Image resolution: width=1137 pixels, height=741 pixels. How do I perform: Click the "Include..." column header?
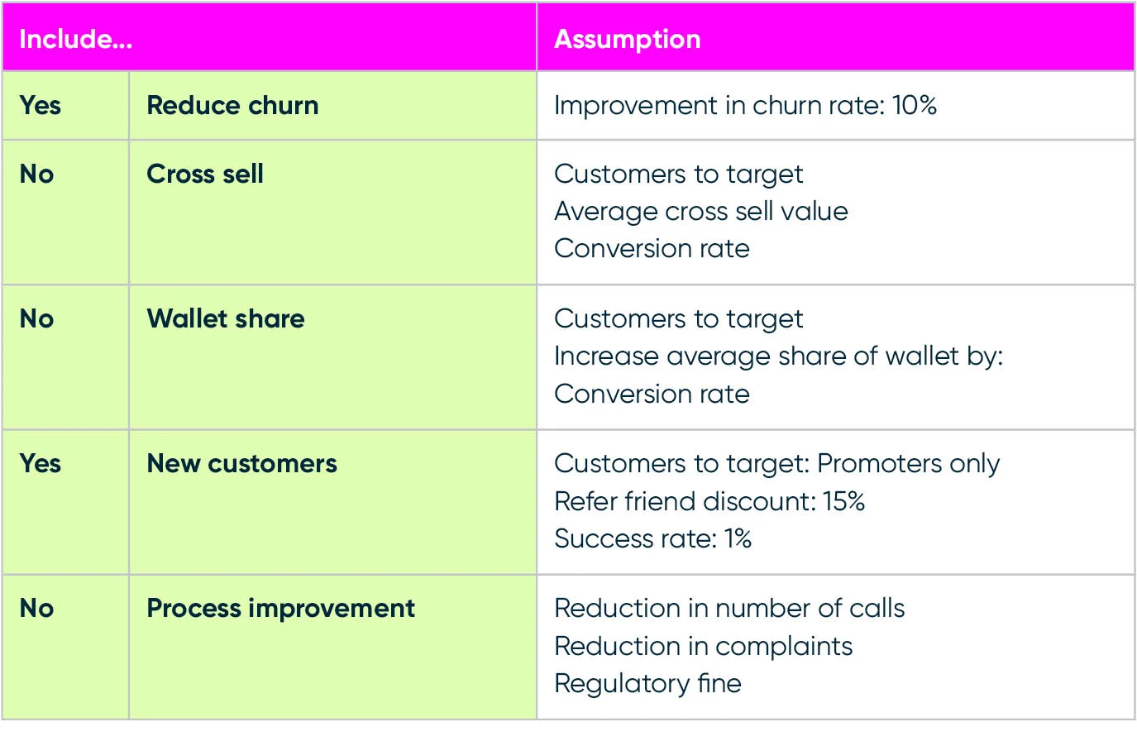[x=76, y=39]
